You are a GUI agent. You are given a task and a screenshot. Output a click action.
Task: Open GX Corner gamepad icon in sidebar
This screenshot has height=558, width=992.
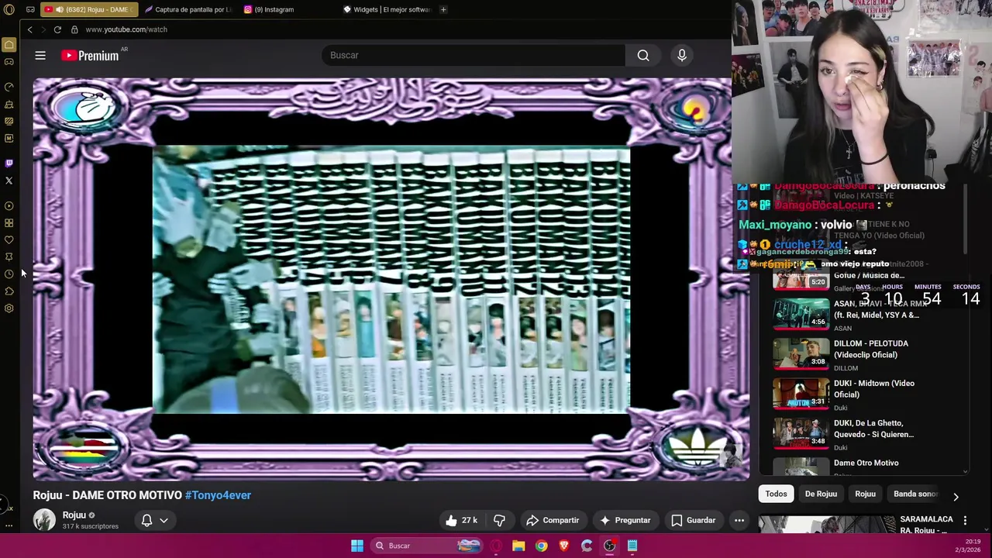tap(9, 62)
